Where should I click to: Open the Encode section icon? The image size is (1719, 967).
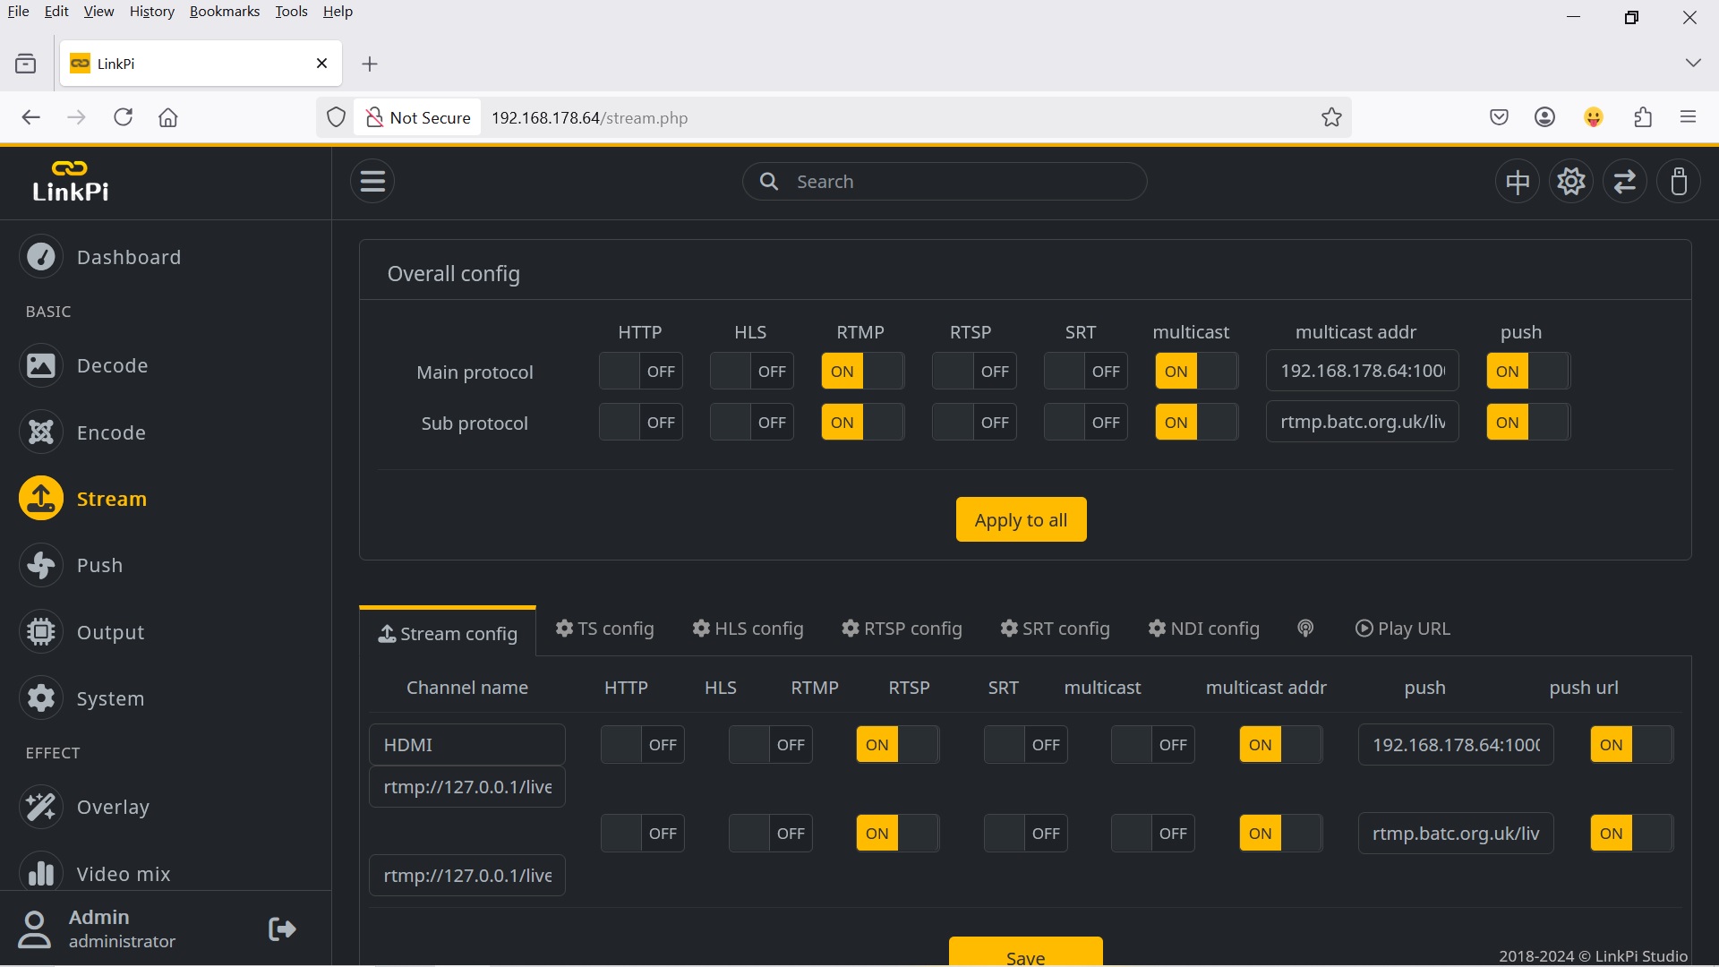pyautogui.click(x=41, y=432)
